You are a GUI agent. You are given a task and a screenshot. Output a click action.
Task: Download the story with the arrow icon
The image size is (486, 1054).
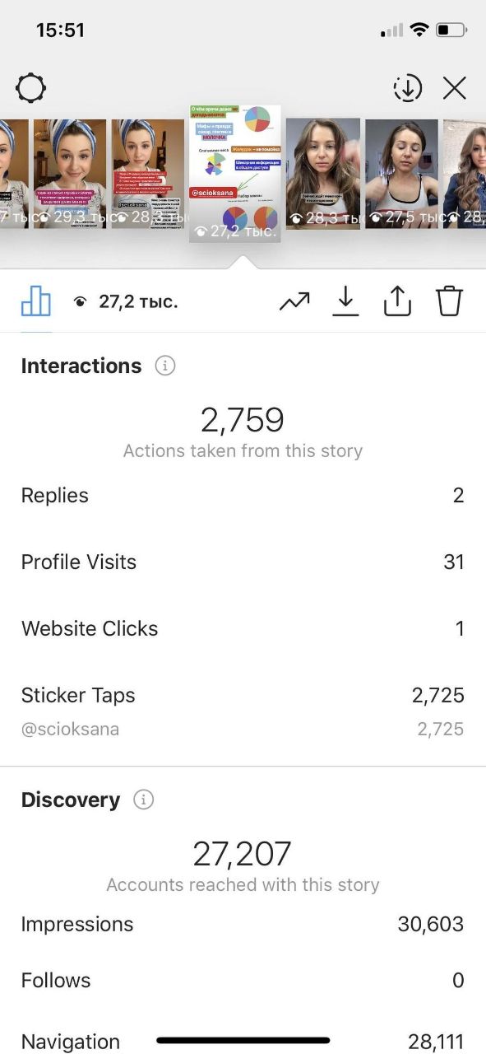pos(346,301)
